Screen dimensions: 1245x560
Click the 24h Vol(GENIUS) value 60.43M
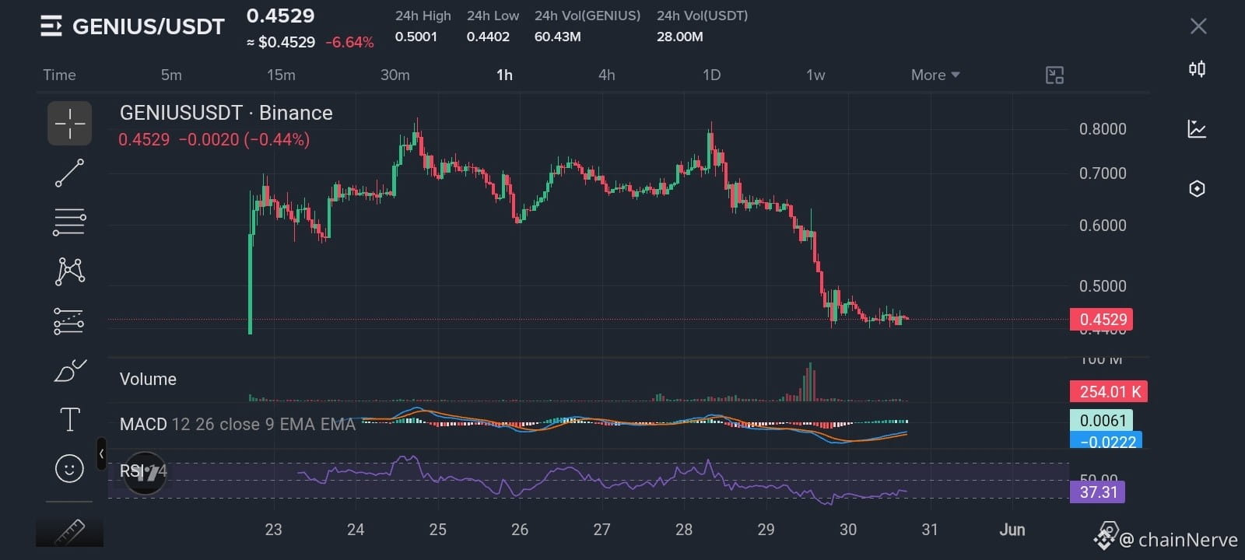pos(557,37)
